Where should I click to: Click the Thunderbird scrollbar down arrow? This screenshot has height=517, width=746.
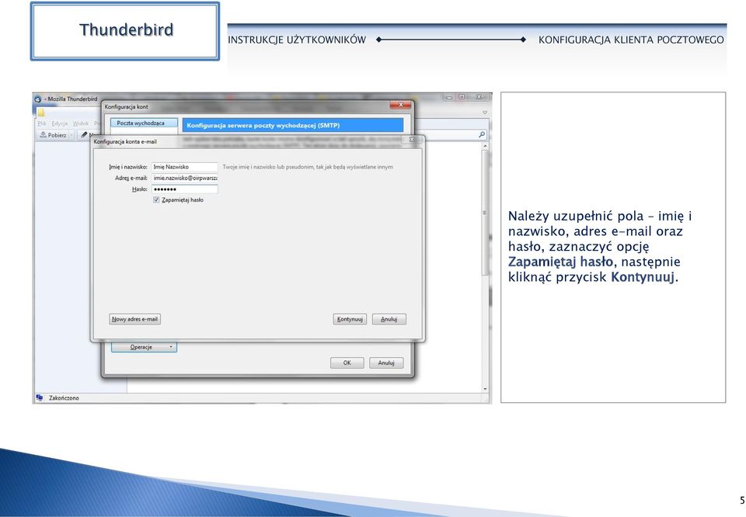pyautogui.click(x=485, y=389)
